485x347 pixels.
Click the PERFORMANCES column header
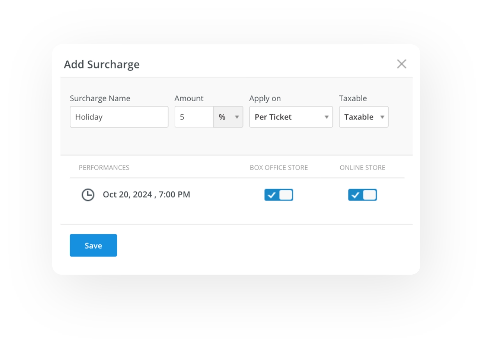(x=104, y=168)
